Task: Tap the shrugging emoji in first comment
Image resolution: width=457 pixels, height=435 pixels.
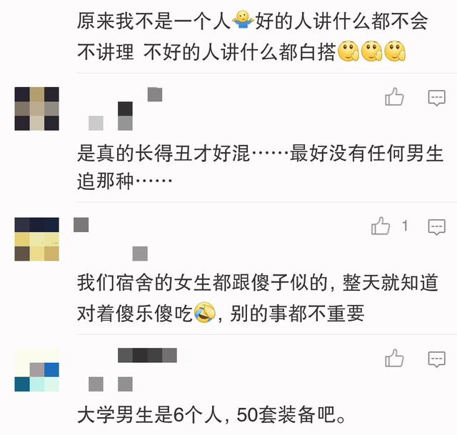Action: click(x=243, y=20)
